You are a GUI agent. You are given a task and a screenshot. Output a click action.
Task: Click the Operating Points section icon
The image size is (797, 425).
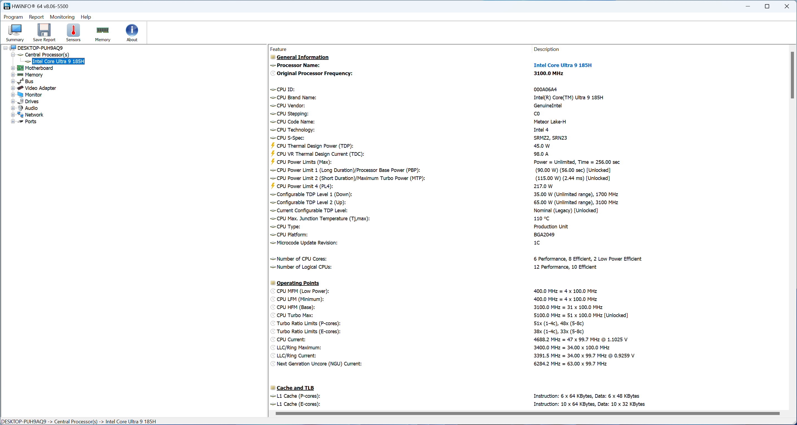[273, 283]
